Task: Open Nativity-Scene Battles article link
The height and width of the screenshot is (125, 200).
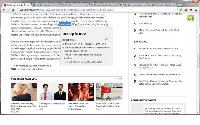Action: click(159, 74)
